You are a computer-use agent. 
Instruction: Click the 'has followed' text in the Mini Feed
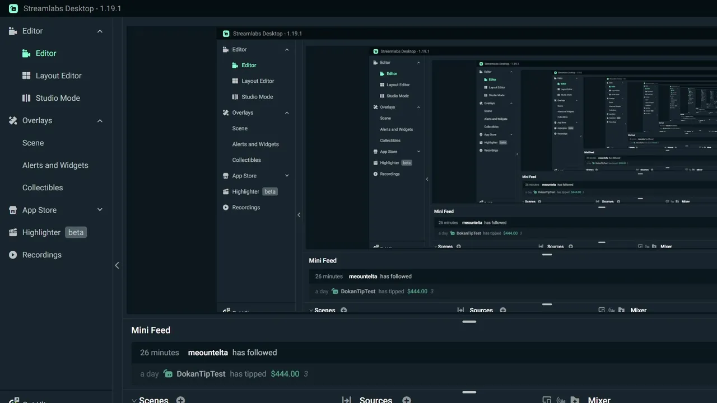(x=255, y=353)
